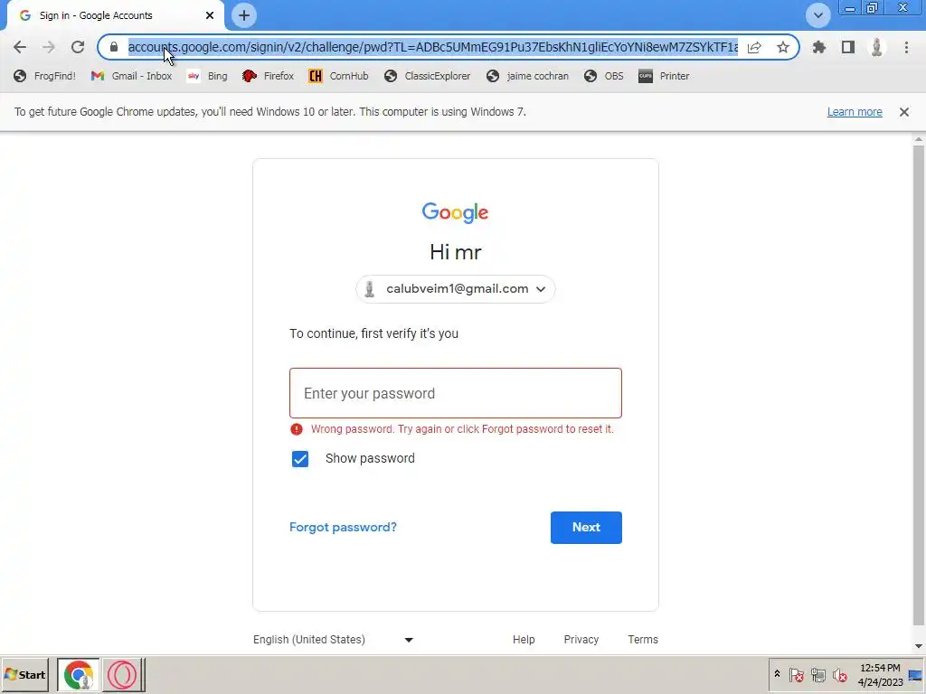Open the CornHub bookmark

(339, 76)
